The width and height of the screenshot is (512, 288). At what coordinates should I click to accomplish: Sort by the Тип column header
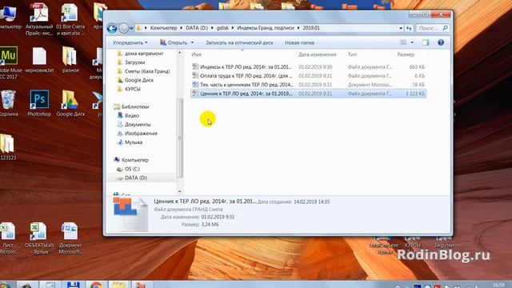coord(352,54)
